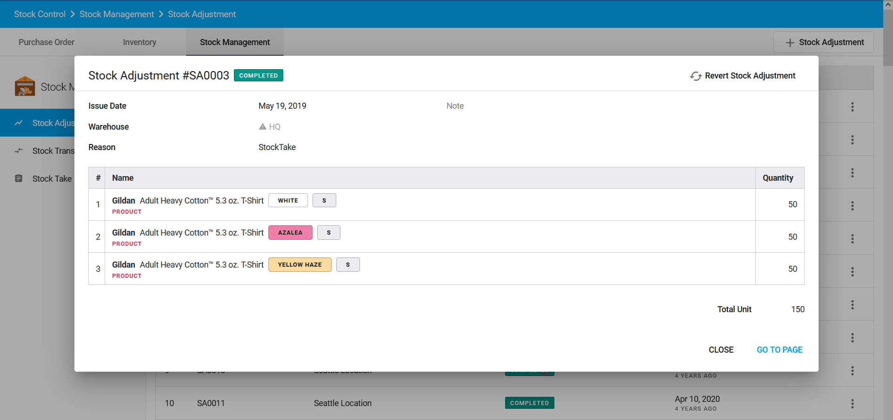
Task: Click Stock Management breadcrumb link
Action: pos(117,14)
